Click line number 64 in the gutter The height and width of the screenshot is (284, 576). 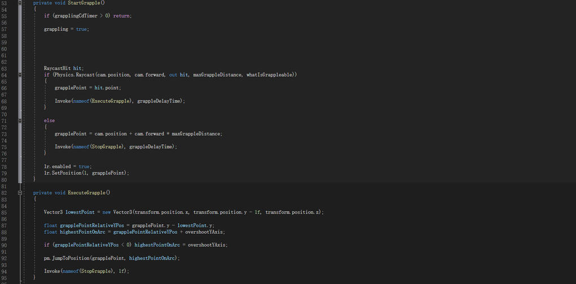[x=4, y=75]
